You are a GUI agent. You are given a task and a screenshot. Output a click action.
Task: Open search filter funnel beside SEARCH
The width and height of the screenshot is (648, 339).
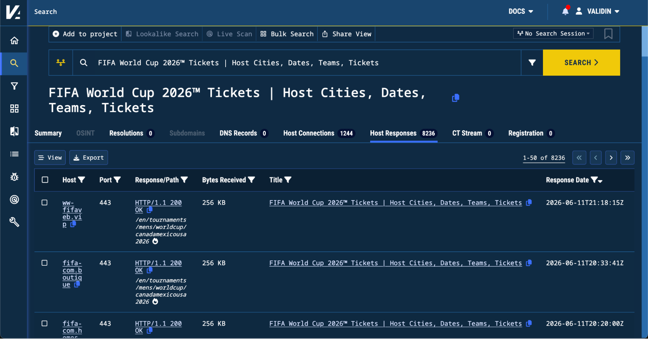(532, 63)
